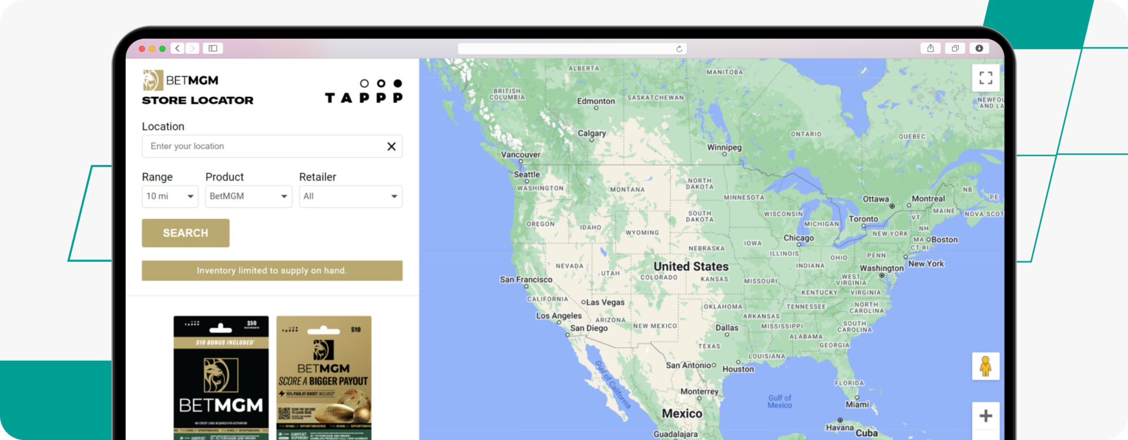Toggle the browser sidebar icon
1128x440 pixels.
(213, 48)
